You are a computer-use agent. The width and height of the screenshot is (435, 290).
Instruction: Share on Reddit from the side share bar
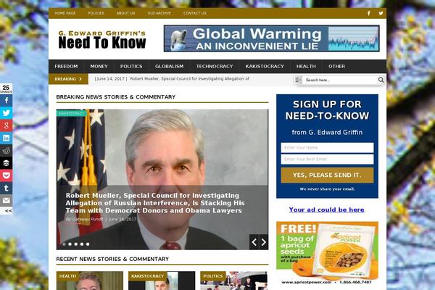click(x=6, y=150)
